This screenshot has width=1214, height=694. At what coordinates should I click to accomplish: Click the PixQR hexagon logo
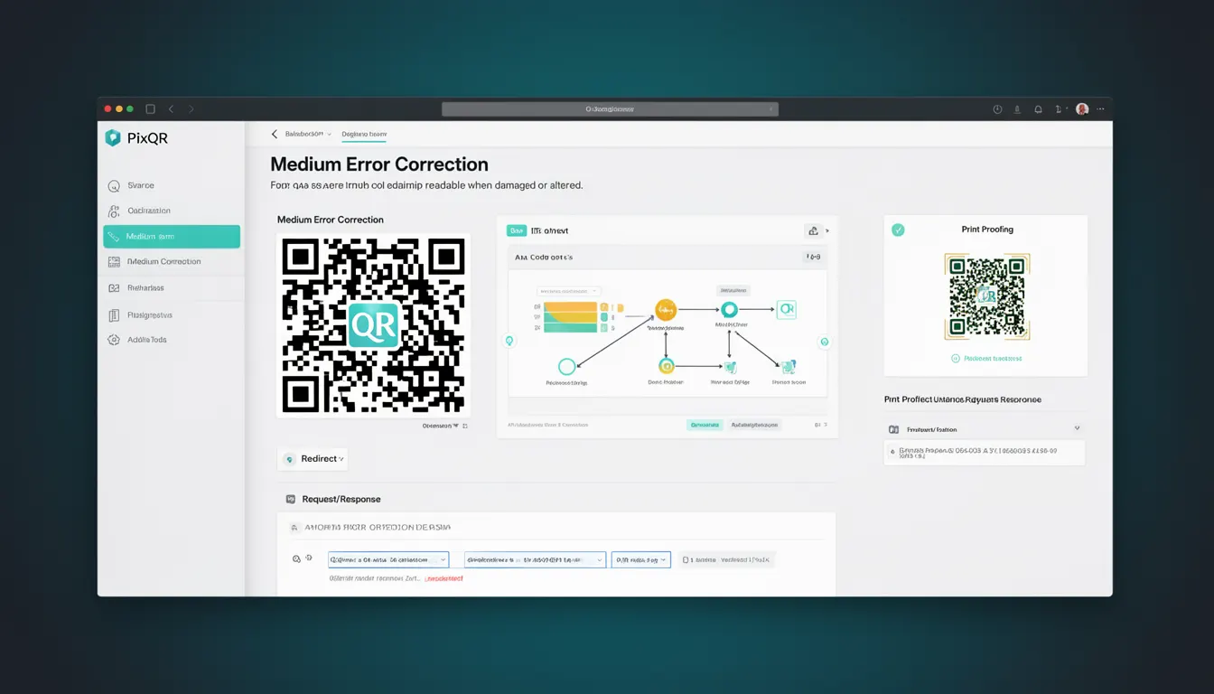click(x=113, y=137)
